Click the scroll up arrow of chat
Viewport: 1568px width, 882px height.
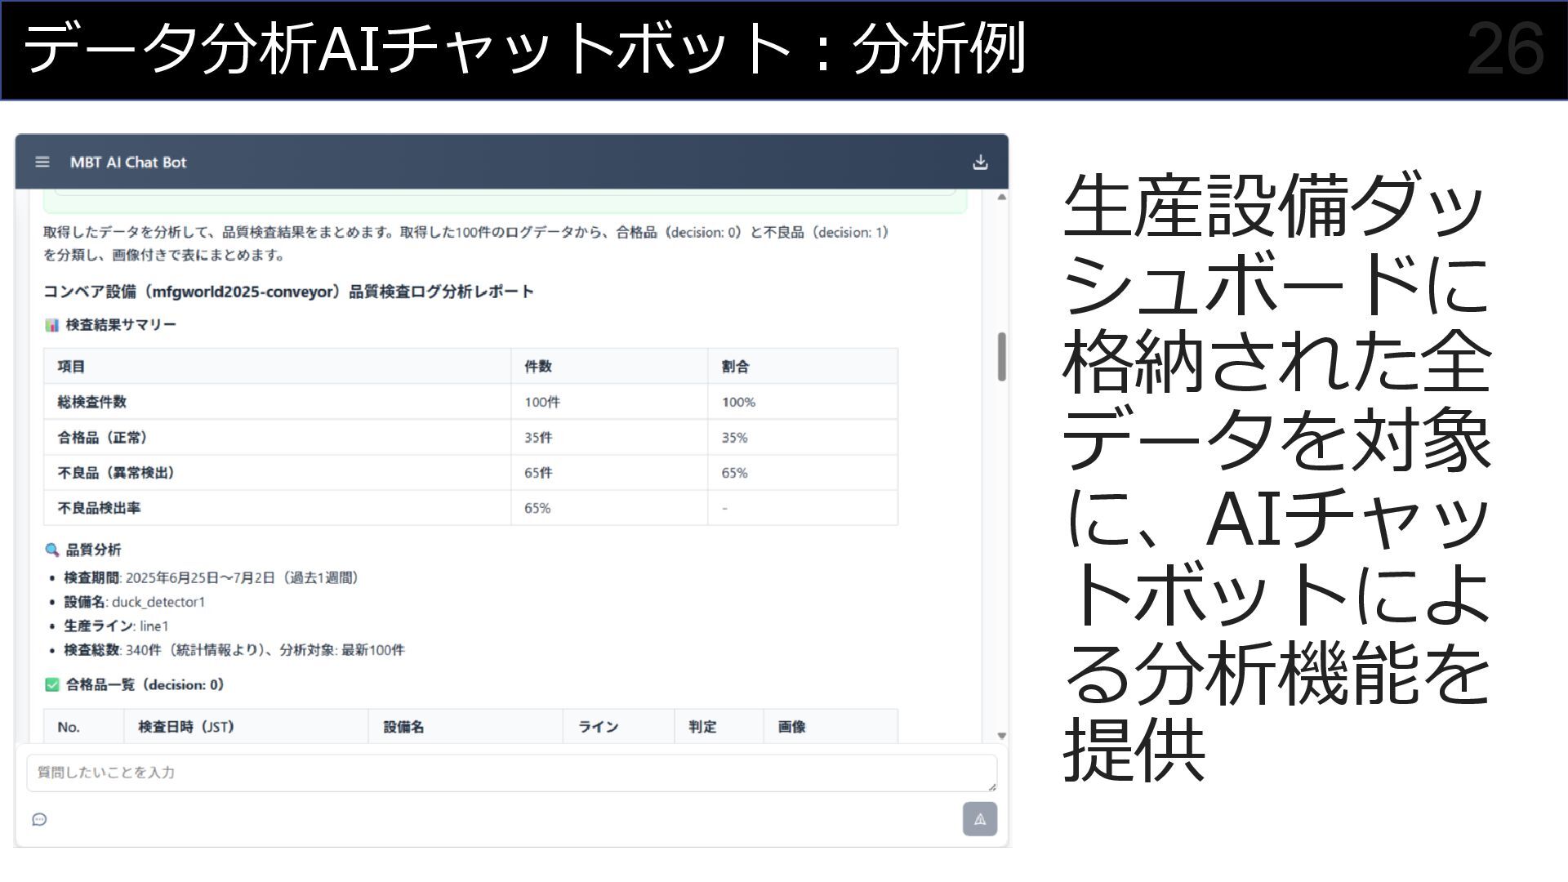point(1001,197)
